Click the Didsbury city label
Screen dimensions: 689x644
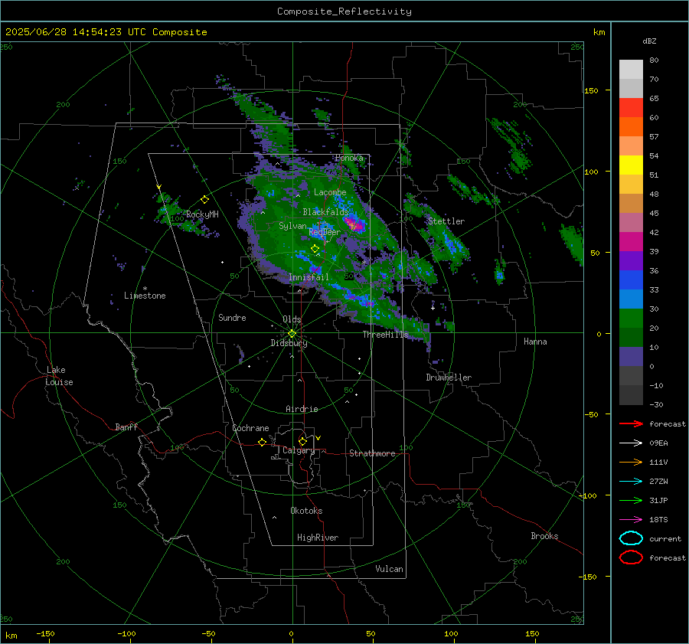[x=289, y=343]
